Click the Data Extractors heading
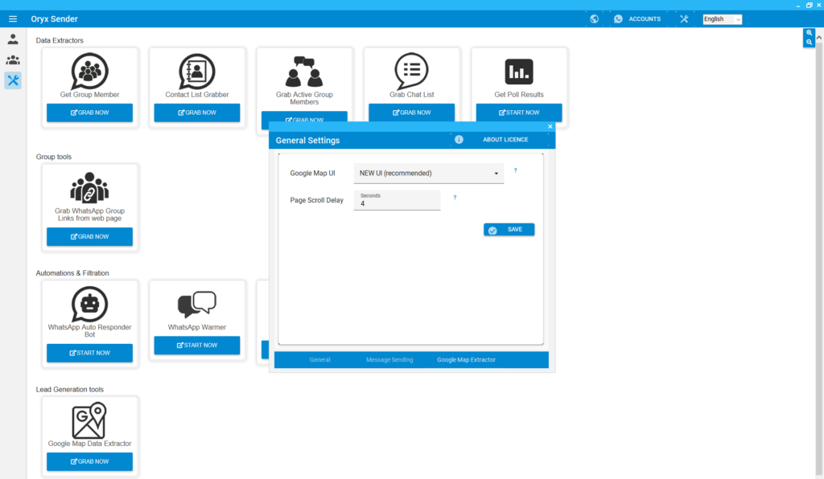The height and width of the screenshot is (479, 824). point(60,40)
